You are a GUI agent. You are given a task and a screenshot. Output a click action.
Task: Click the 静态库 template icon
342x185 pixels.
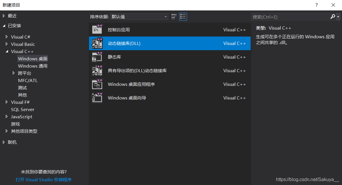tap(97, 57)
